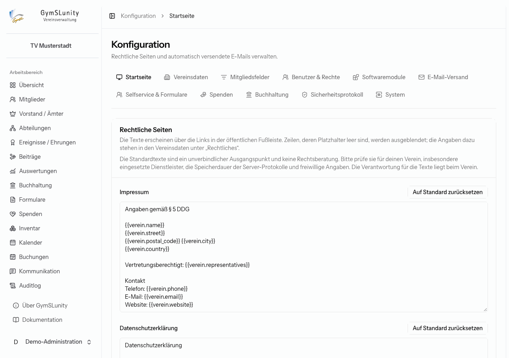Switch to Buchhaltung configuration tab

pyautogui.click(x=267, y=95)
